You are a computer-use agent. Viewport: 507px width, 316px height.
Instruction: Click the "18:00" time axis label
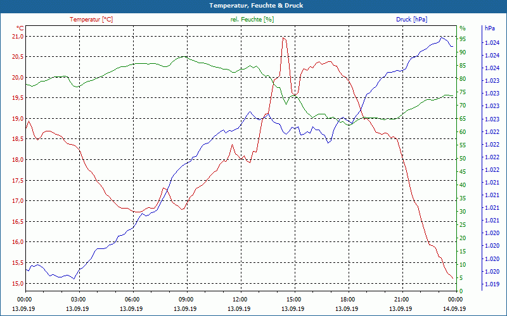(x=348, y=299)
